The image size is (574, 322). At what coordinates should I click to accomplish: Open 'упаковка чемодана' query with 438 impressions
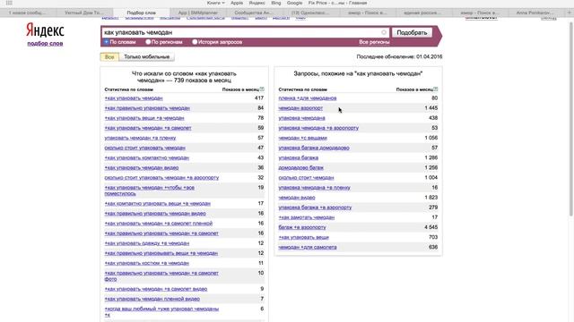click(301, 118)
